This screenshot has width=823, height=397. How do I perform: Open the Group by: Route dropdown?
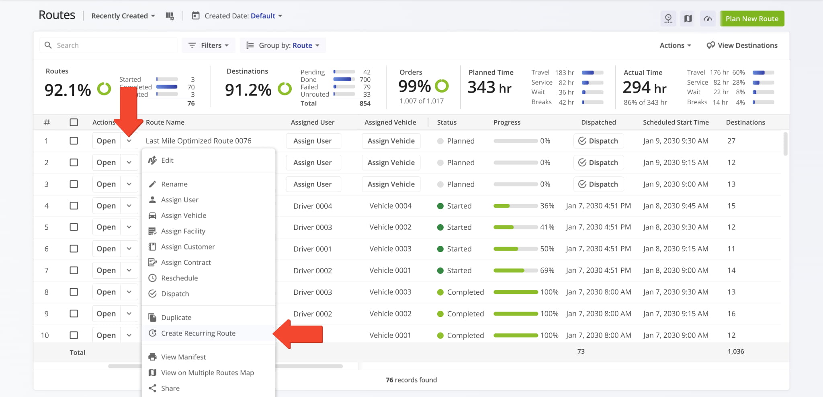(x=283, y=45)
